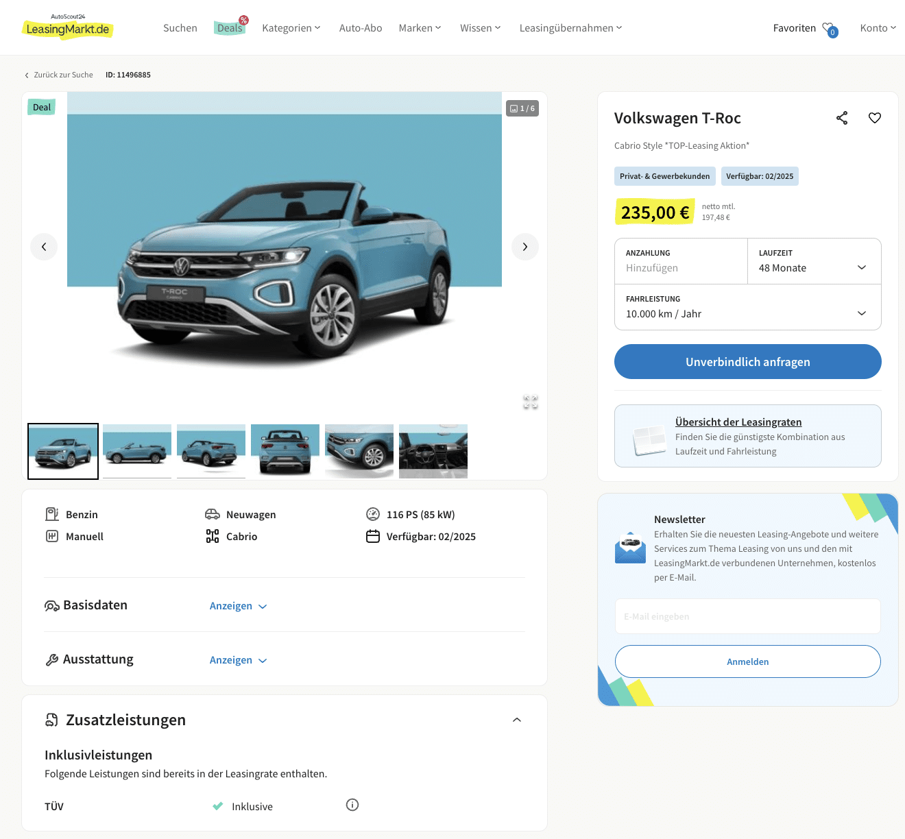Image resolution: width=905 pixels, height=839 pixels.
Task: Click the Neuwagen car icon
Action: (x=213, y=514)
